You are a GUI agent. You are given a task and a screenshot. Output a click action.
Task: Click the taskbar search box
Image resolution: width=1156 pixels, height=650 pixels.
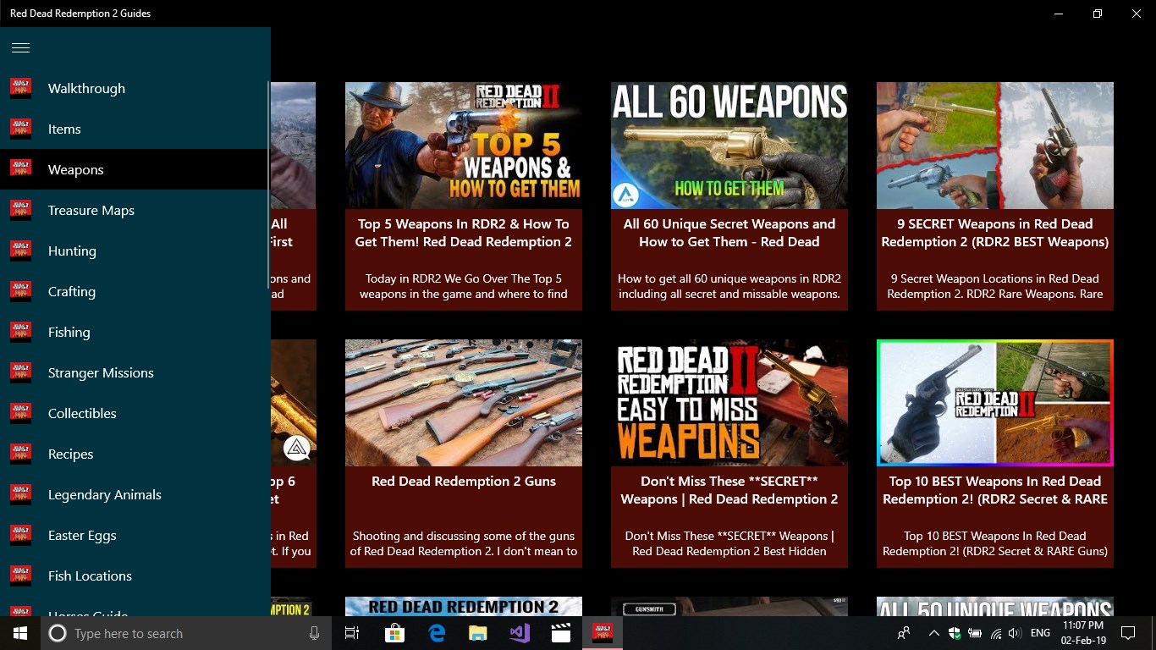184,633
